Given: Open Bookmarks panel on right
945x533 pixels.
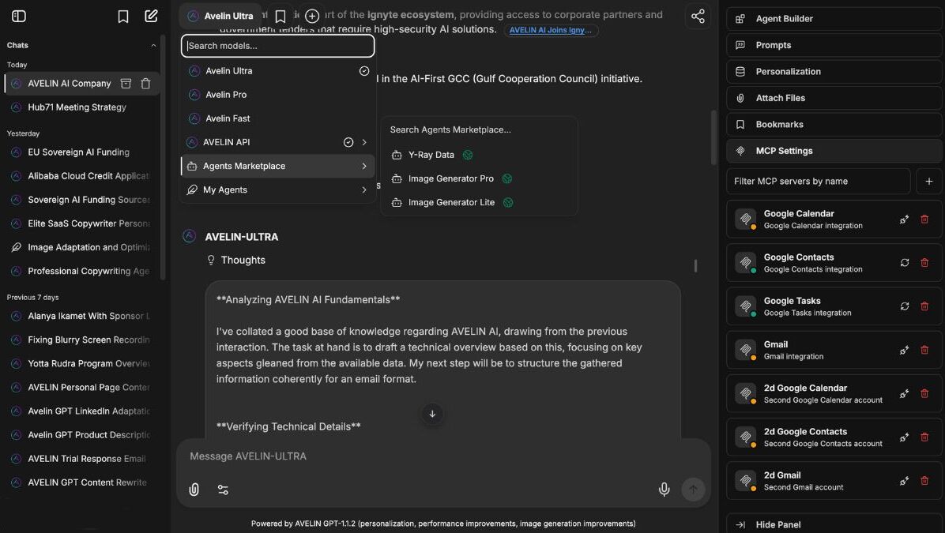Looking at the screenshot, I should 834,125.
